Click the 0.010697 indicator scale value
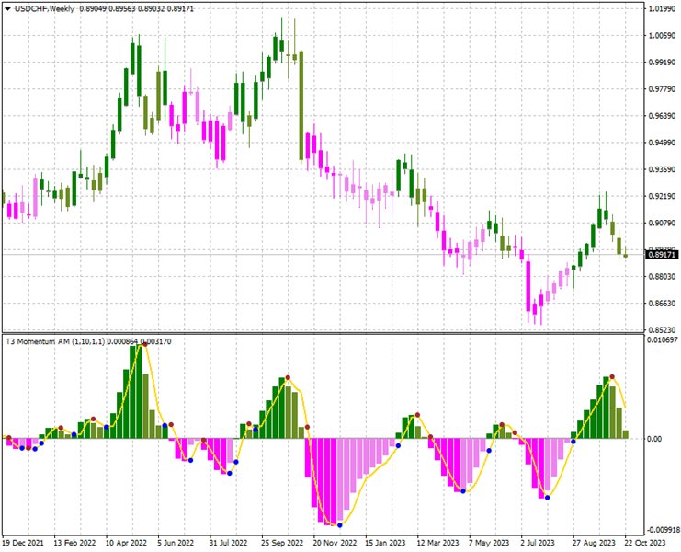This screenshot has height=552, width=681. (x=660, y=340)
